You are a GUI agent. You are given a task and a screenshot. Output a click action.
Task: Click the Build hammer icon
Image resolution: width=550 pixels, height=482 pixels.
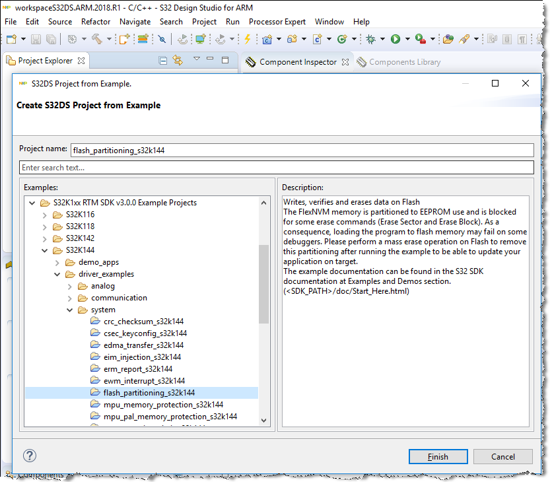click(97, 39)
